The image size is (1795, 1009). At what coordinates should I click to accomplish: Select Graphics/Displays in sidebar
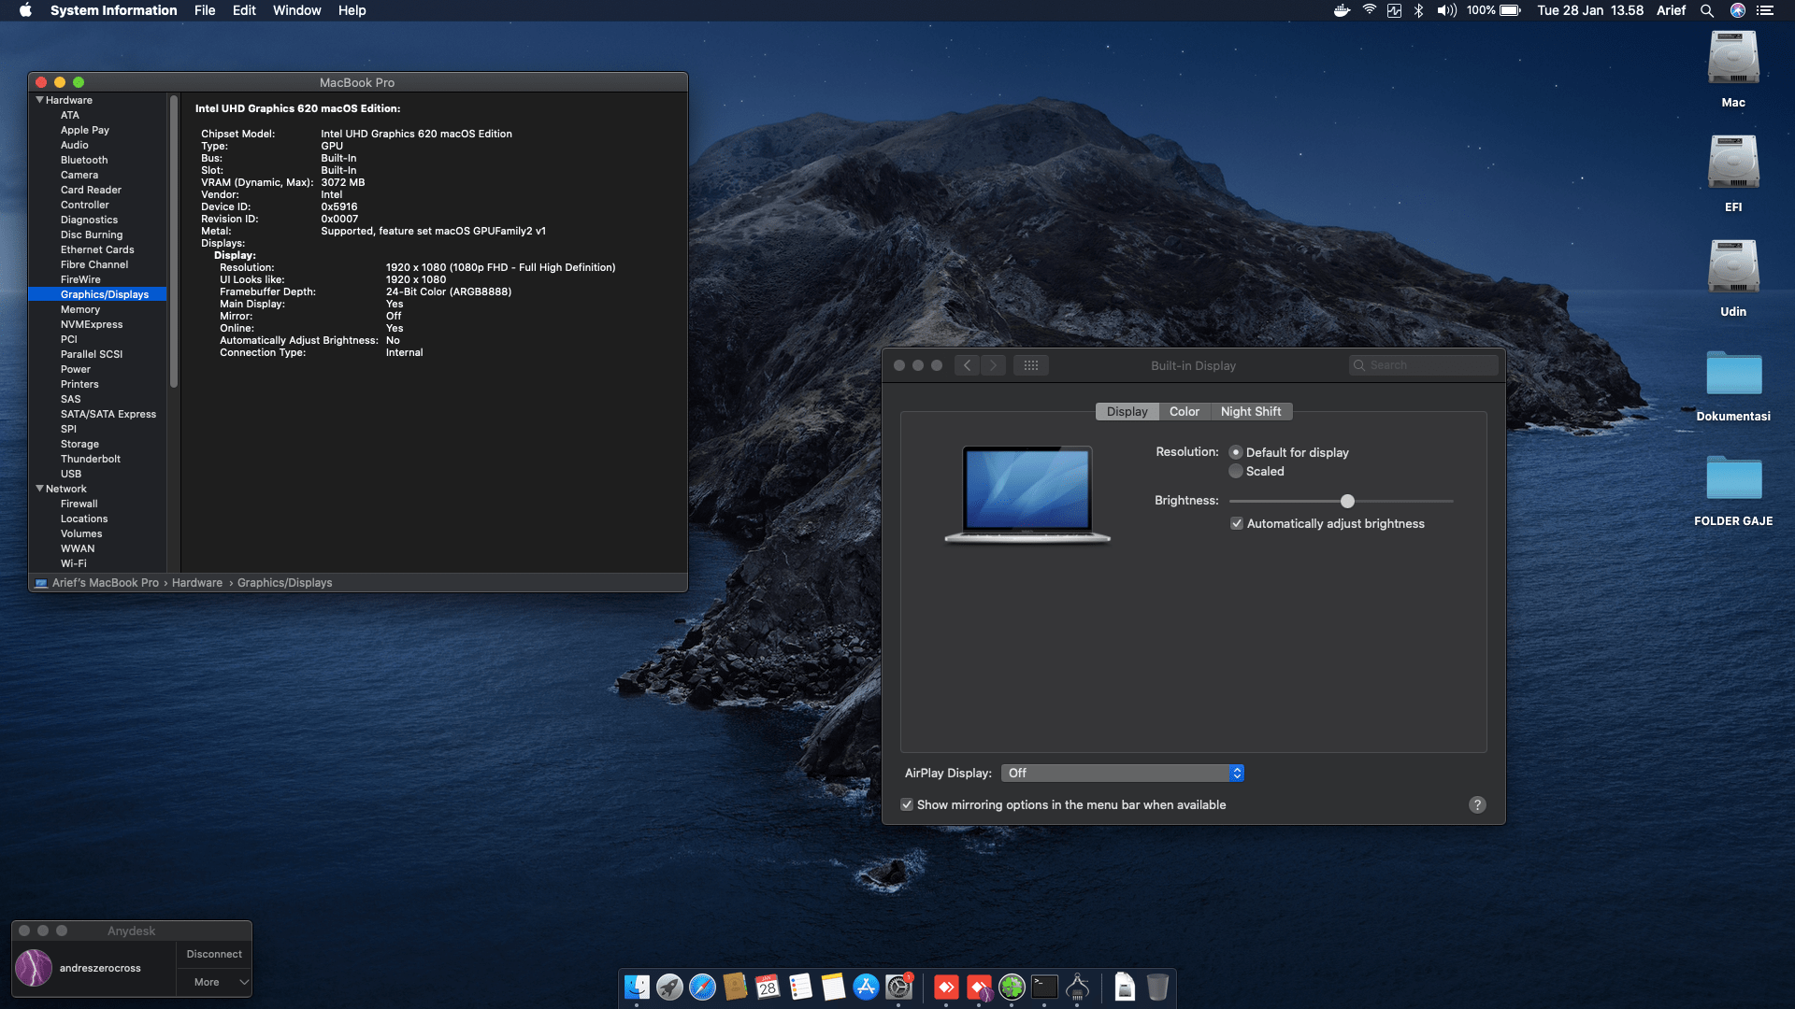pos(97,294)
